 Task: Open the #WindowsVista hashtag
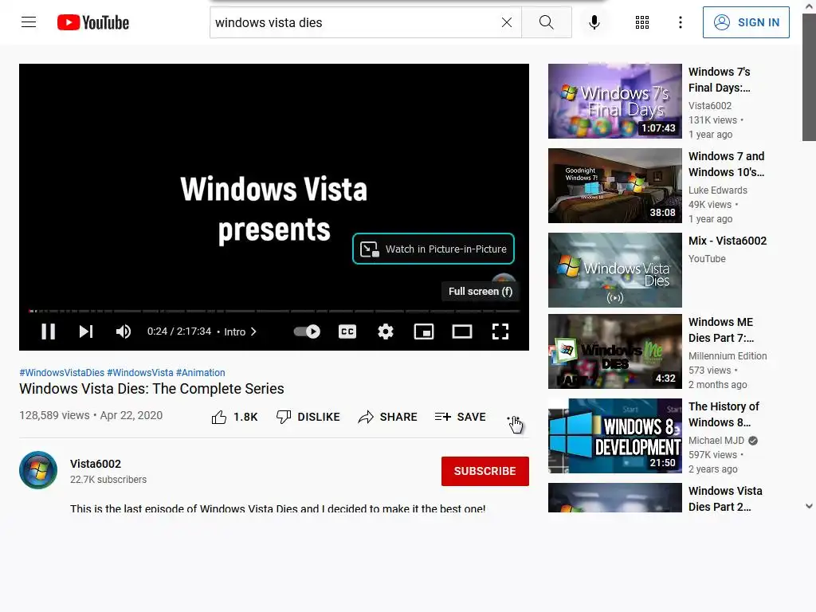[140, 373]
